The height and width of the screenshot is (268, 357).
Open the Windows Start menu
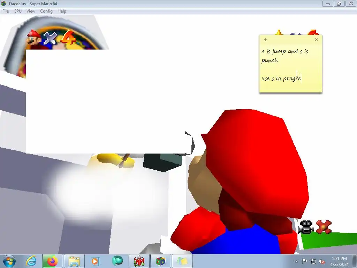[9, 261]
